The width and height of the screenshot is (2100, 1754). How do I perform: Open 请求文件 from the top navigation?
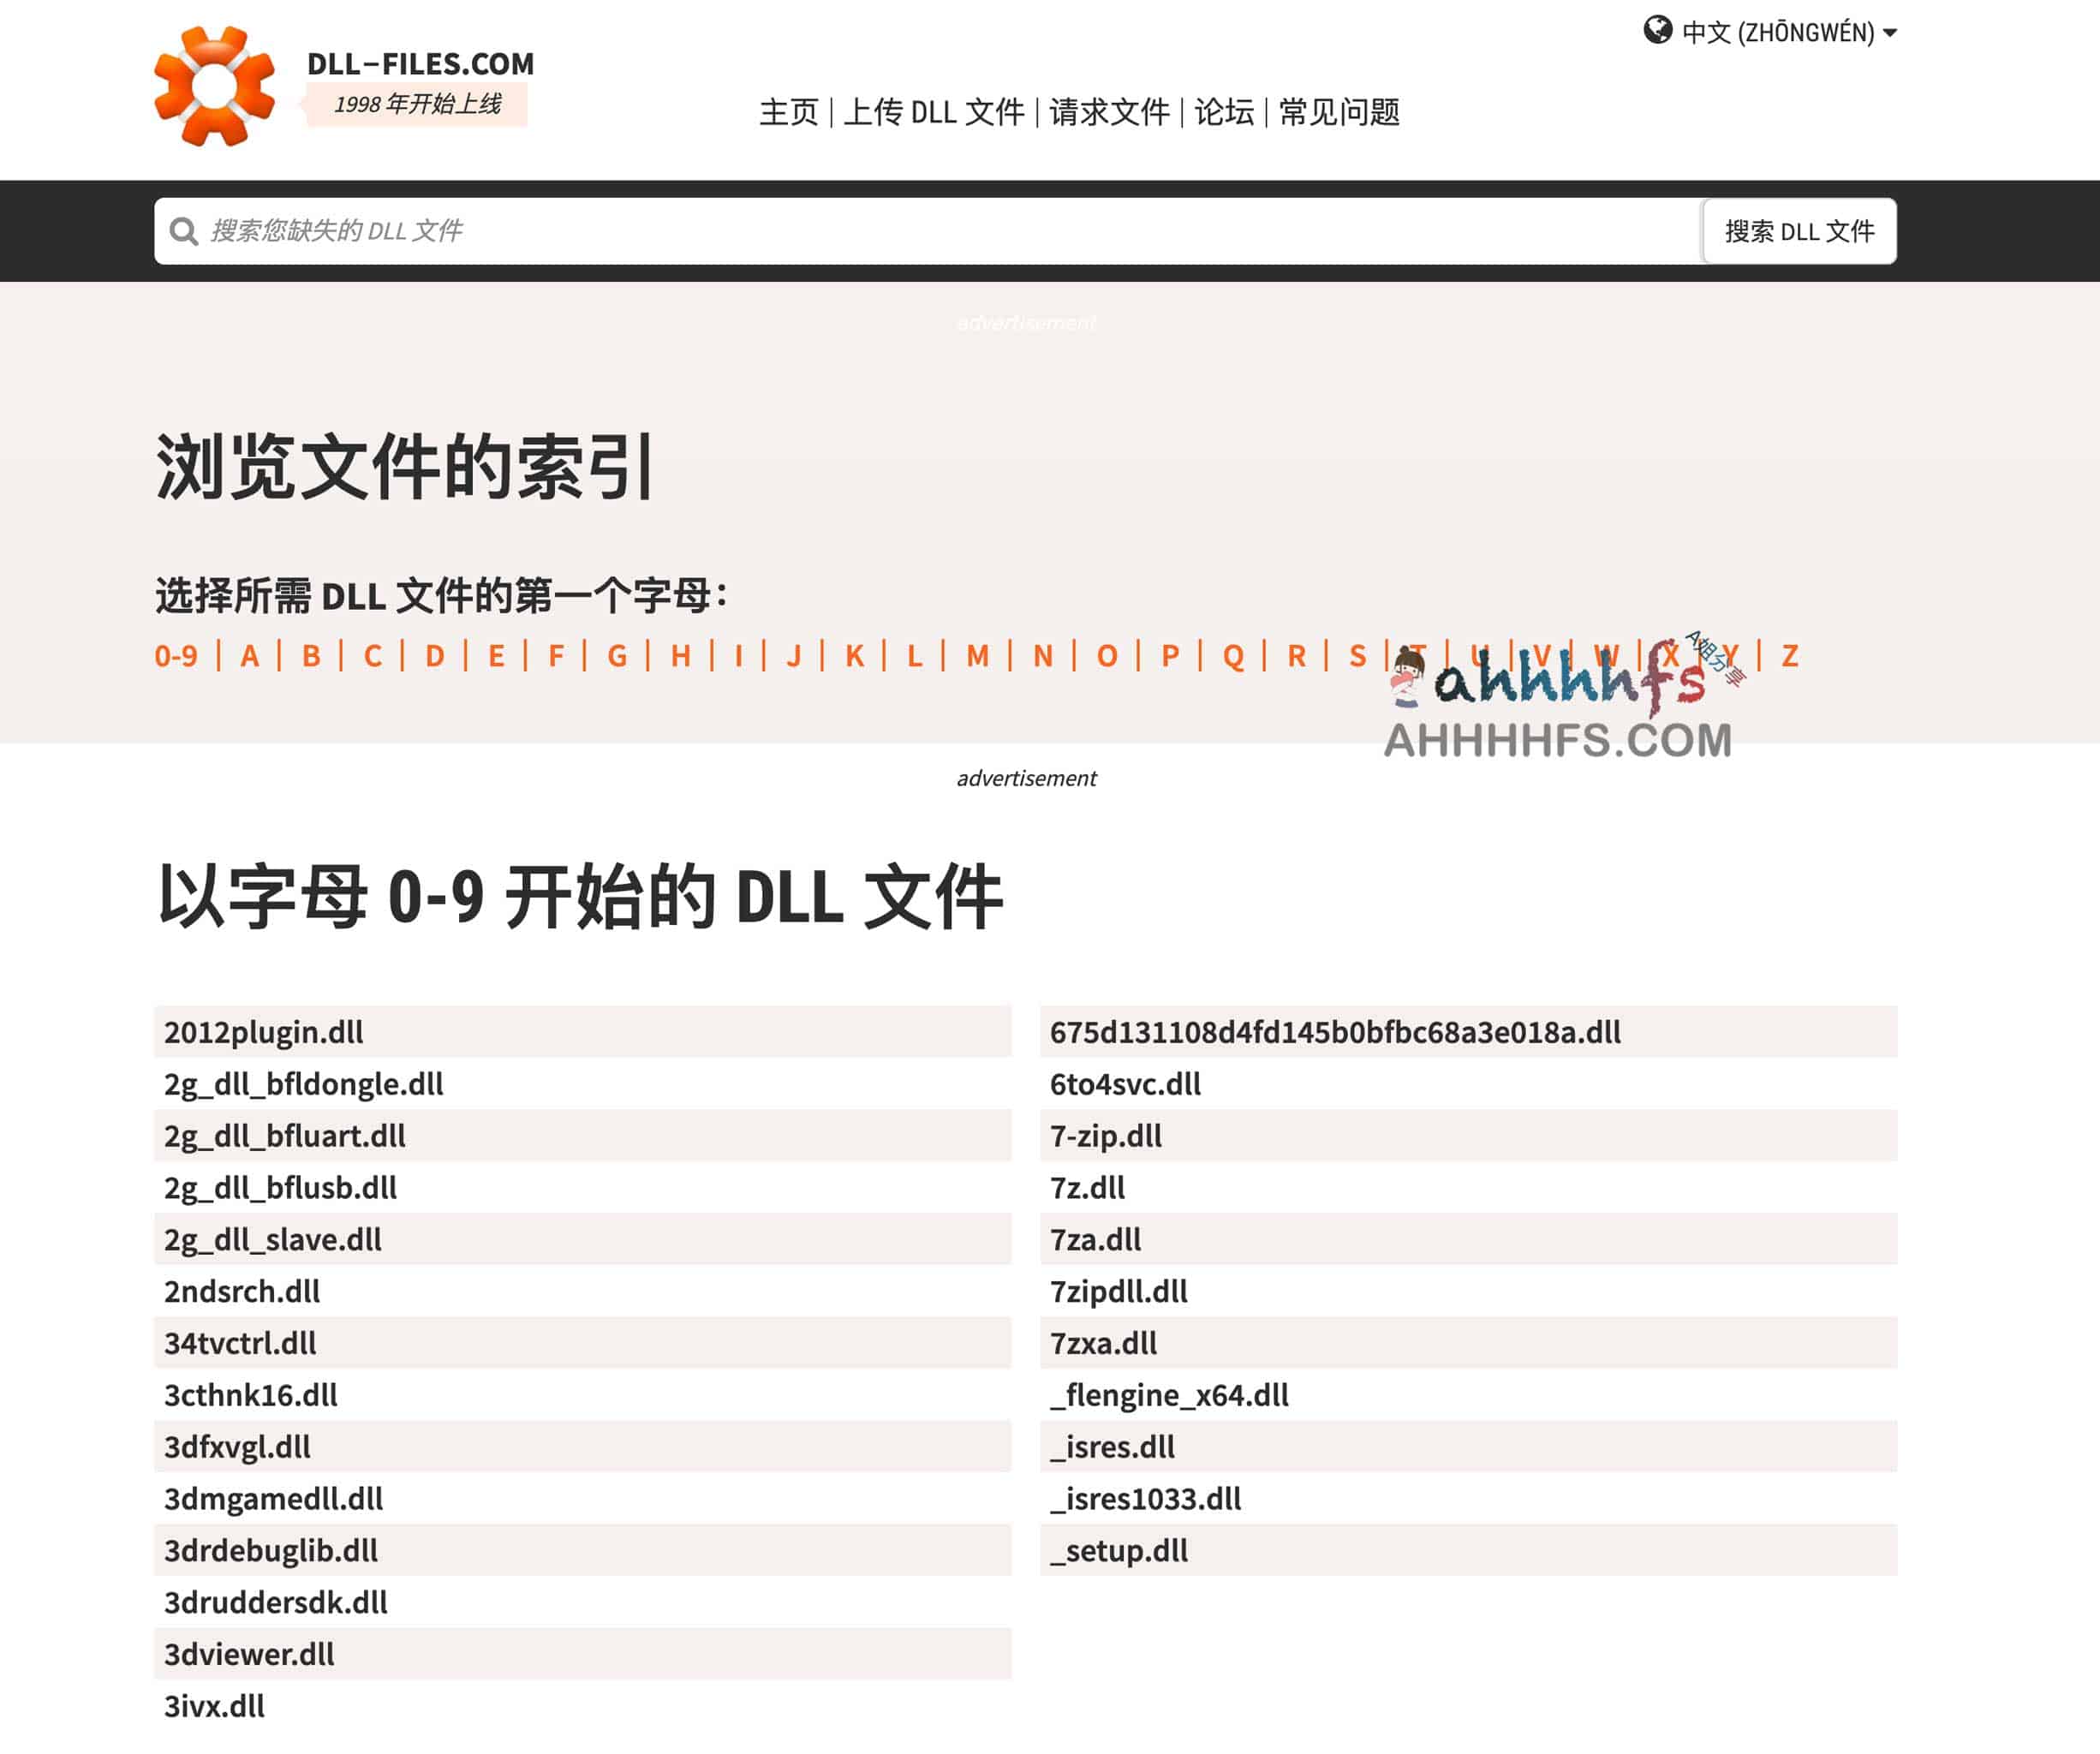(1108, 113)
